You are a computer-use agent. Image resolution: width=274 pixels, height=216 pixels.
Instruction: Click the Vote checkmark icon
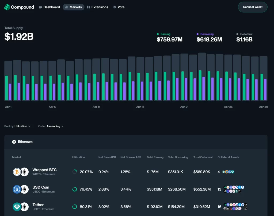coord(115,7)
